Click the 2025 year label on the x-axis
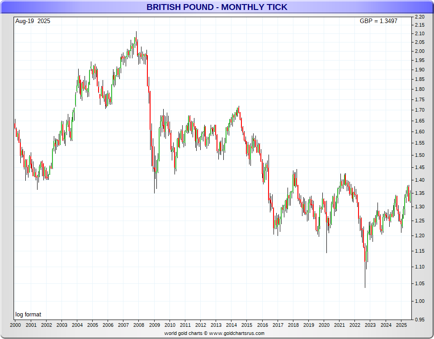 (401, 325)
